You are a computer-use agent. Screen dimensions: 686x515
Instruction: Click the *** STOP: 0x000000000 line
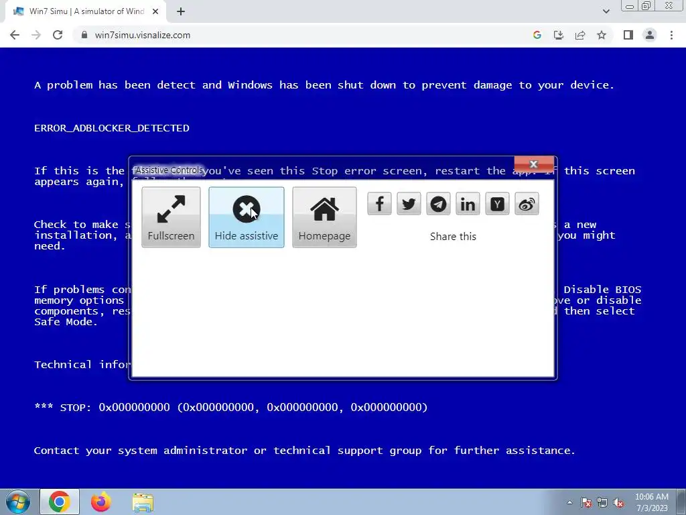pos(231,407)
